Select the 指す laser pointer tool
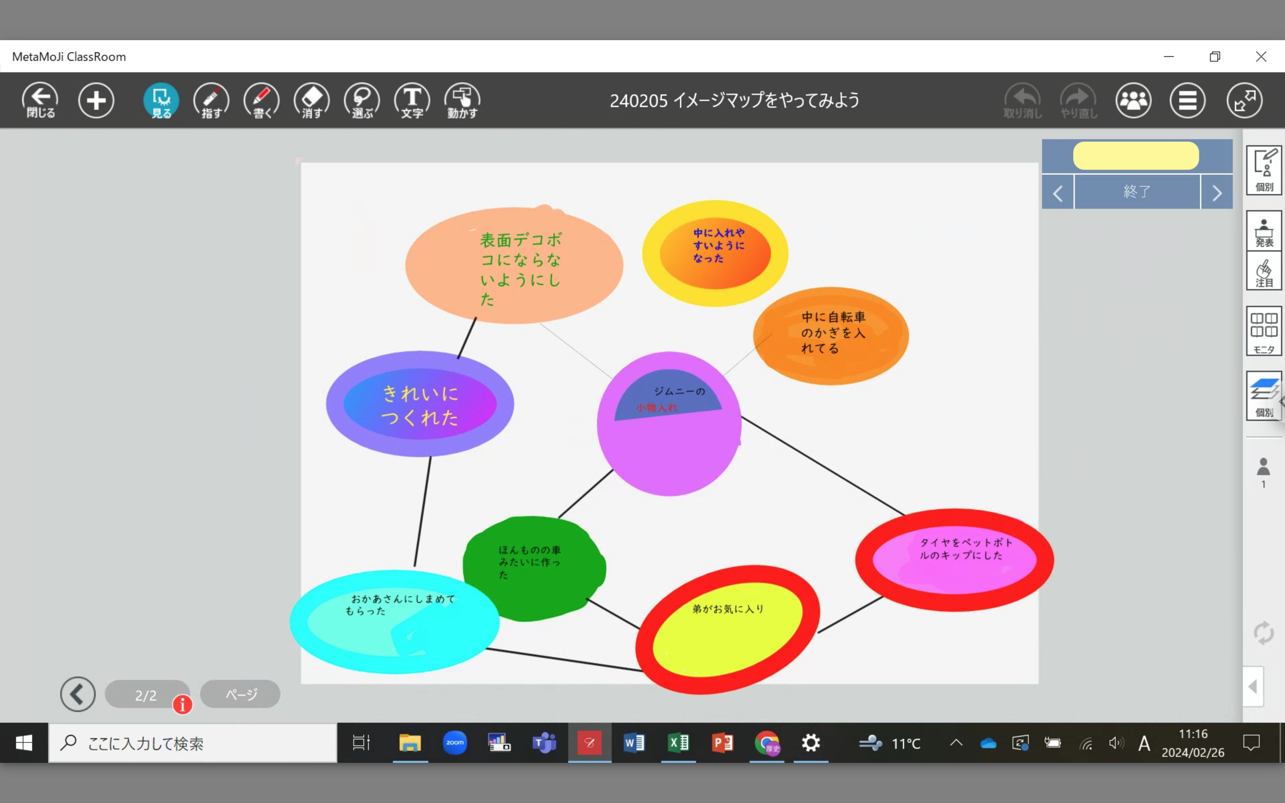This screenshot has height=803, width=1285. click(x=211, y=100)
